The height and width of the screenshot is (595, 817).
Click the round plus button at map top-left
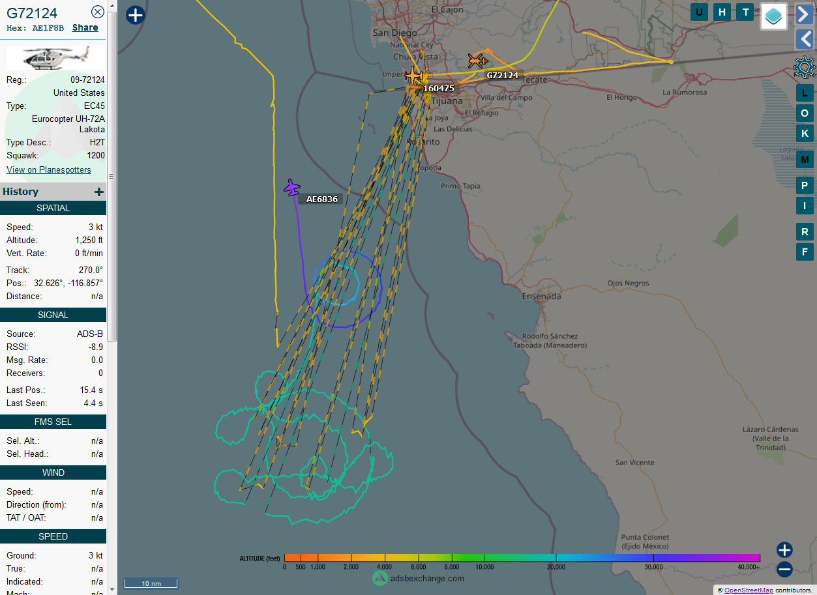[135, 15]
